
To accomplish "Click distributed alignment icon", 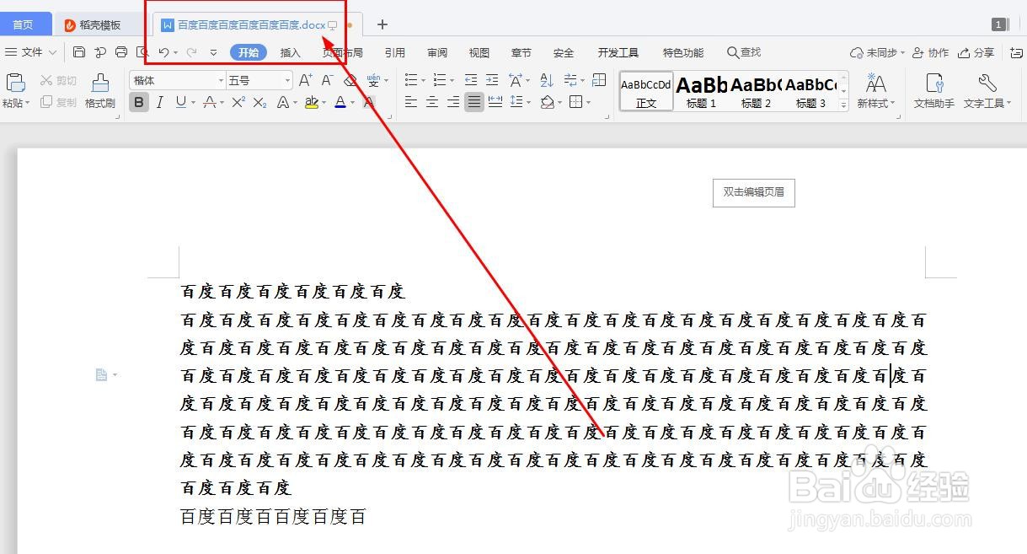I will click(495, 102).
